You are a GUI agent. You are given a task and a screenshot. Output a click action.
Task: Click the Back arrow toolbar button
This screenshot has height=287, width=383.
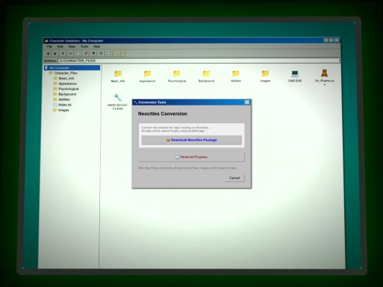pos(48,53)
